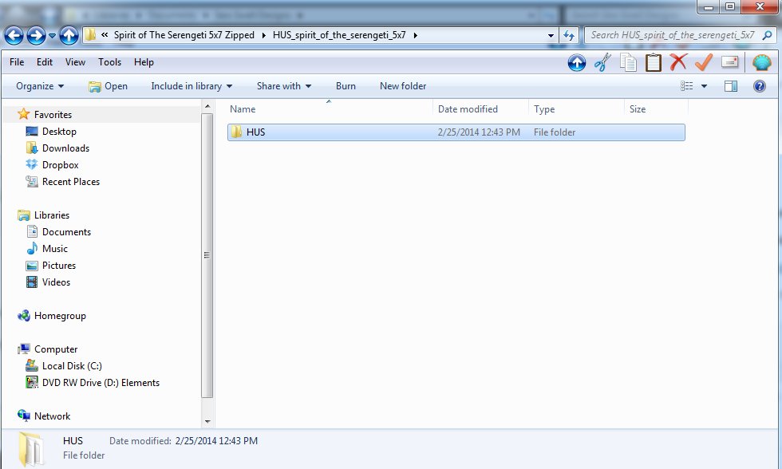Click the red X Delete toolbar icon
The height and width of the screenshot is (469, 782).
(678, 62)
